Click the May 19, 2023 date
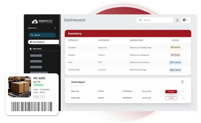This screenshot has height=123, width=201. pos(147,91)
